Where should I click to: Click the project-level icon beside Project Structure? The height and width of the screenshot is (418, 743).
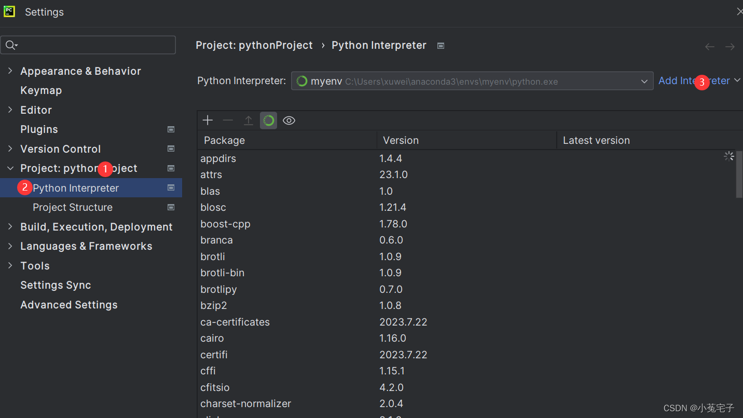coord(171,207)
